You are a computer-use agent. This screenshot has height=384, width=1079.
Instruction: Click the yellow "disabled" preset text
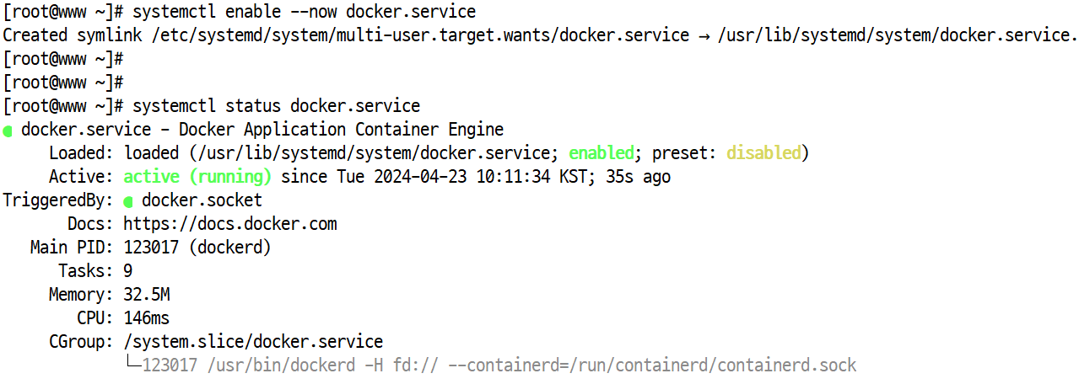[763, 153]
